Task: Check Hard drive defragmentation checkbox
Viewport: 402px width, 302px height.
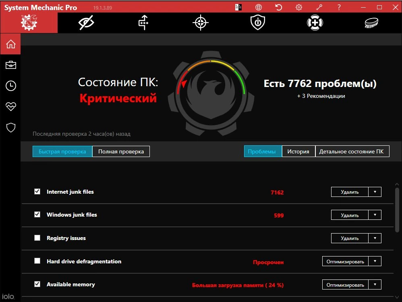Action: [37, 261]
